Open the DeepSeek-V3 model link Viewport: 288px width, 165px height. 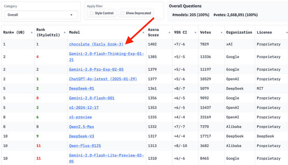point(82,136)
